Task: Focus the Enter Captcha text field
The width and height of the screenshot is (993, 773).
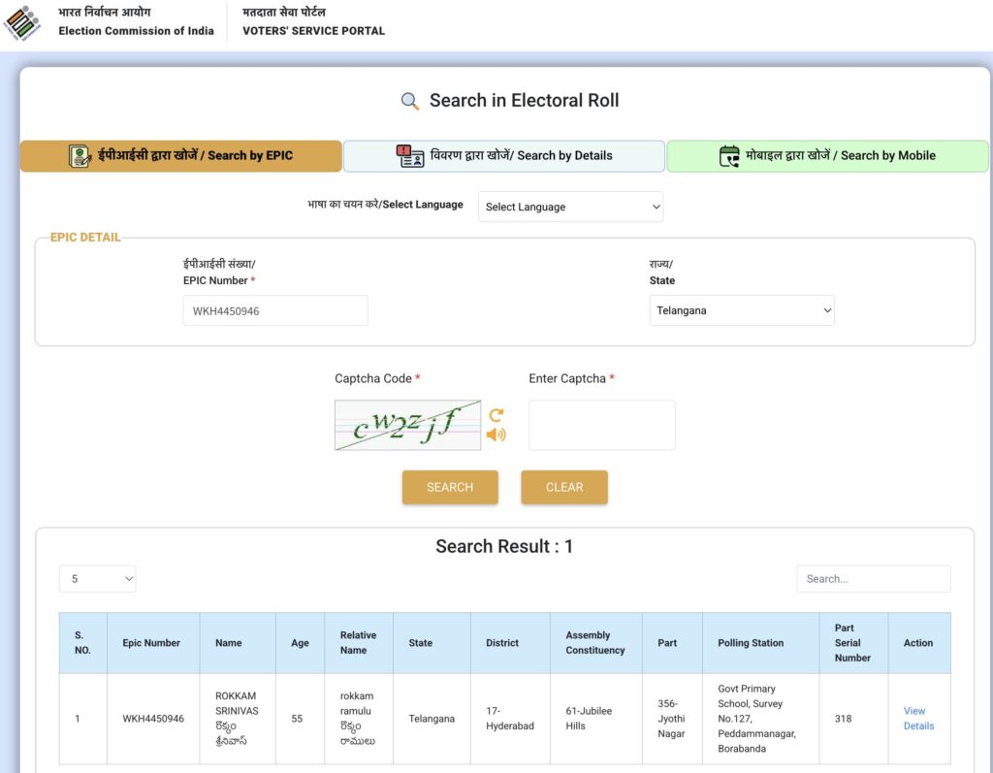Action: pos(601,425)
